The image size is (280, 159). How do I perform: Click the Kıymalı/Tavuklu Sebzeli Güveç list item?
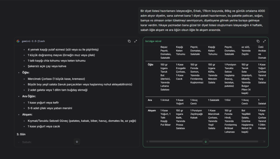point(82,121)
